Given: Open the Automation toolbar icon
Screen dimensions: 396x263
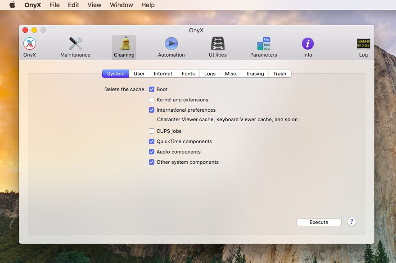Looking at the screenshot, I should coord(171,44).
